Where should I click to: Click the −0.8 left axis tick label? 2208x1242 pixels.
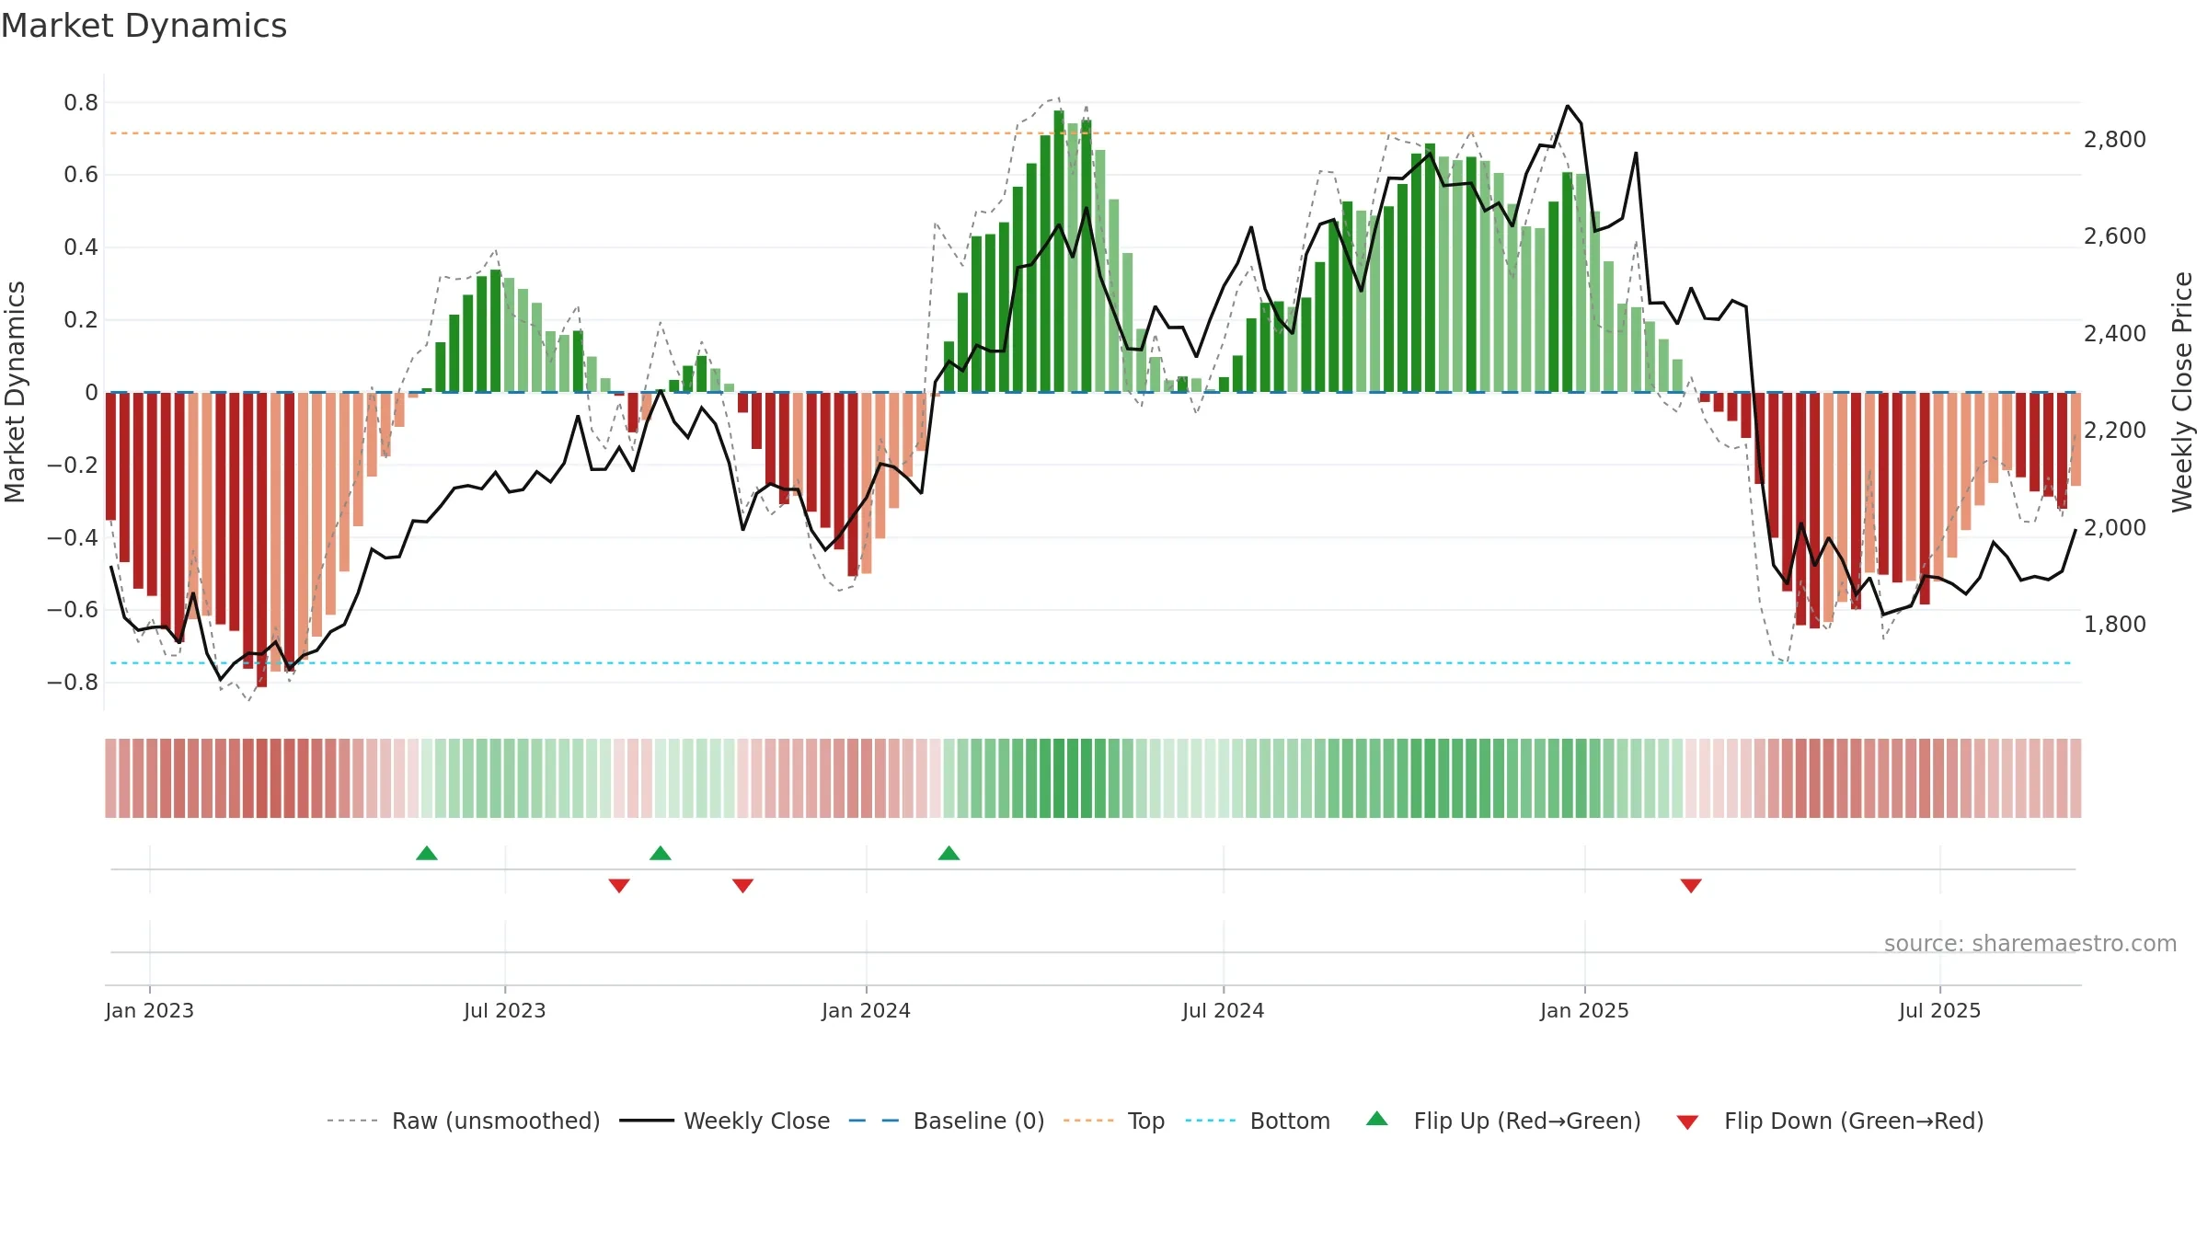tap(73, 682)
